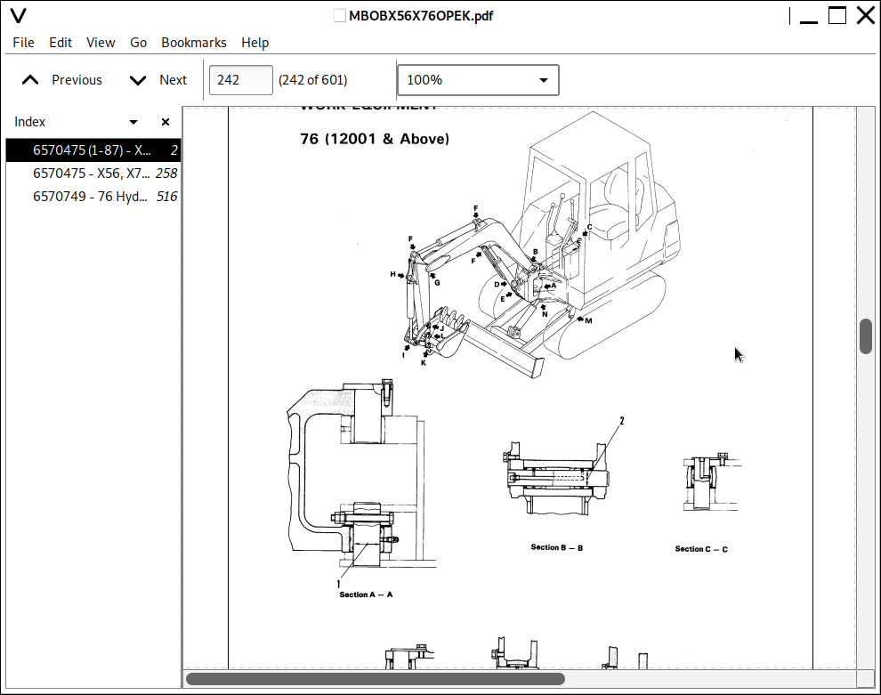881x695 pixels.
Task: Open the File menu
Action: 23,43
